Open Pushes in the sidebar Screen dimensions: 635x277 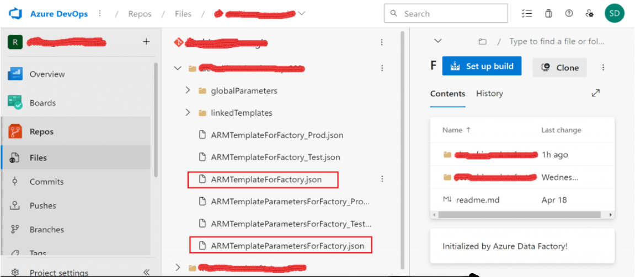pyautogui.click(x=43, y=205)
